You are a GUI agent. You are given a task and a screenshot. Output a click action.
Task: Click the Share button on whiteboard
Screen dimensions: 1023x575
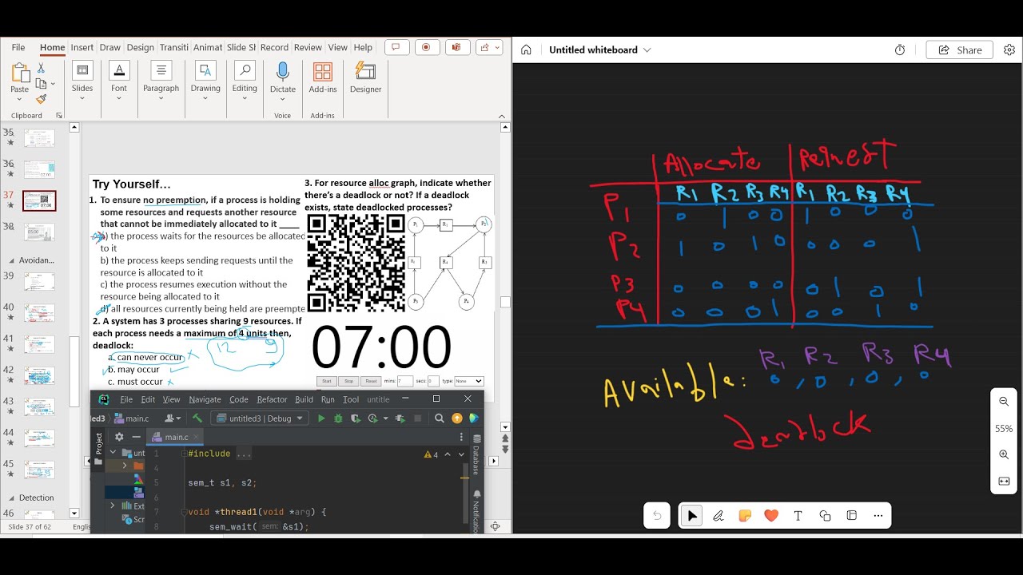click(x=959, y=50)
